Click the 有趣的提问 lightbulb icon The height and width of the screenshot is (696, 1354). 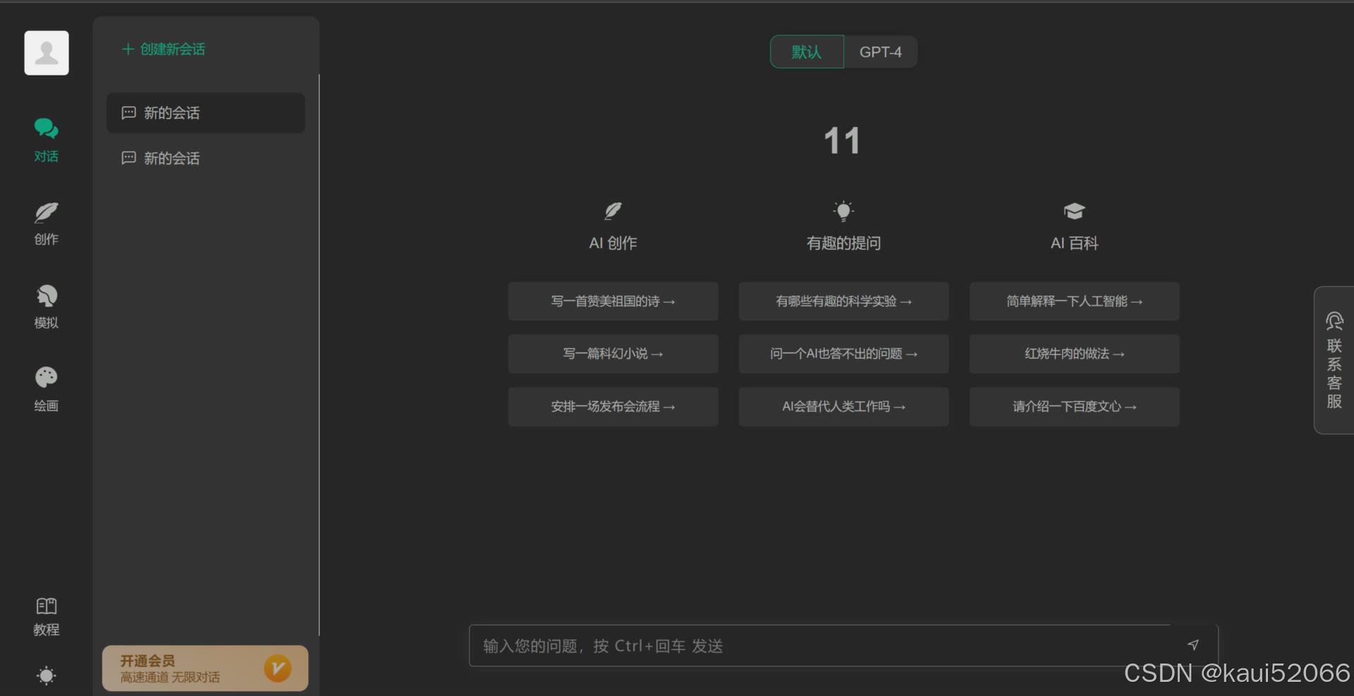(843, 211)
